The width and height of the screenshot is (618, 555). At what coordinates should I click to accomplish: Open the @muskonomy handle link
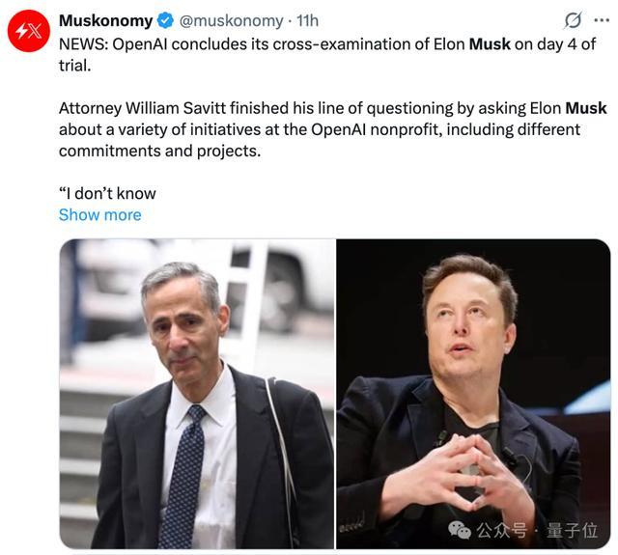[x=232, y=21]
